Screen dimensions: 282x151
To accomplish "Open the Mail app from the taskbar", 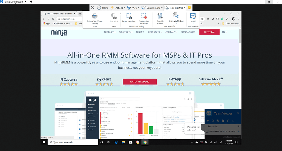I will [x=131, y=142].
